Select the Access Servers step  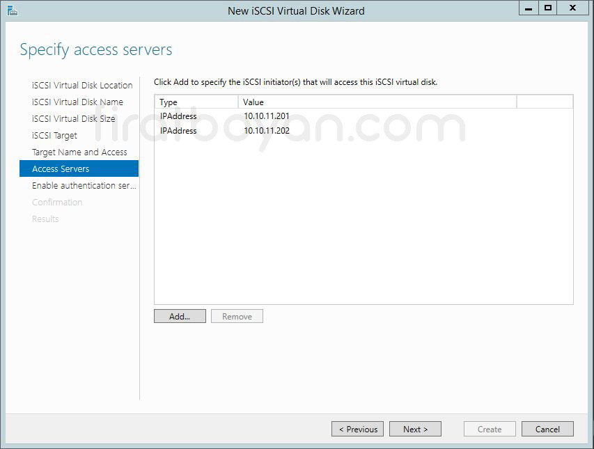(79, 168)
